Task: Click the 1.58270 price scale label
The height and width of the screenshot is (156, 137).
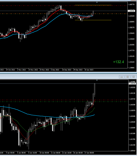Action: click(131, 27)
